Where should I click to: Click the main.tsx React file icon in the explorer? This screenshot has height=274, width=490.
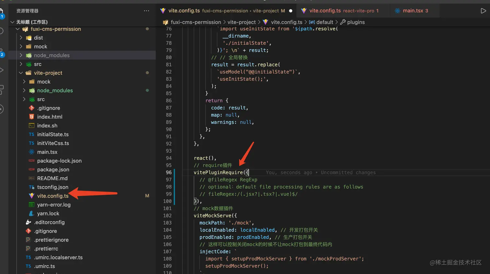point(31,152)
